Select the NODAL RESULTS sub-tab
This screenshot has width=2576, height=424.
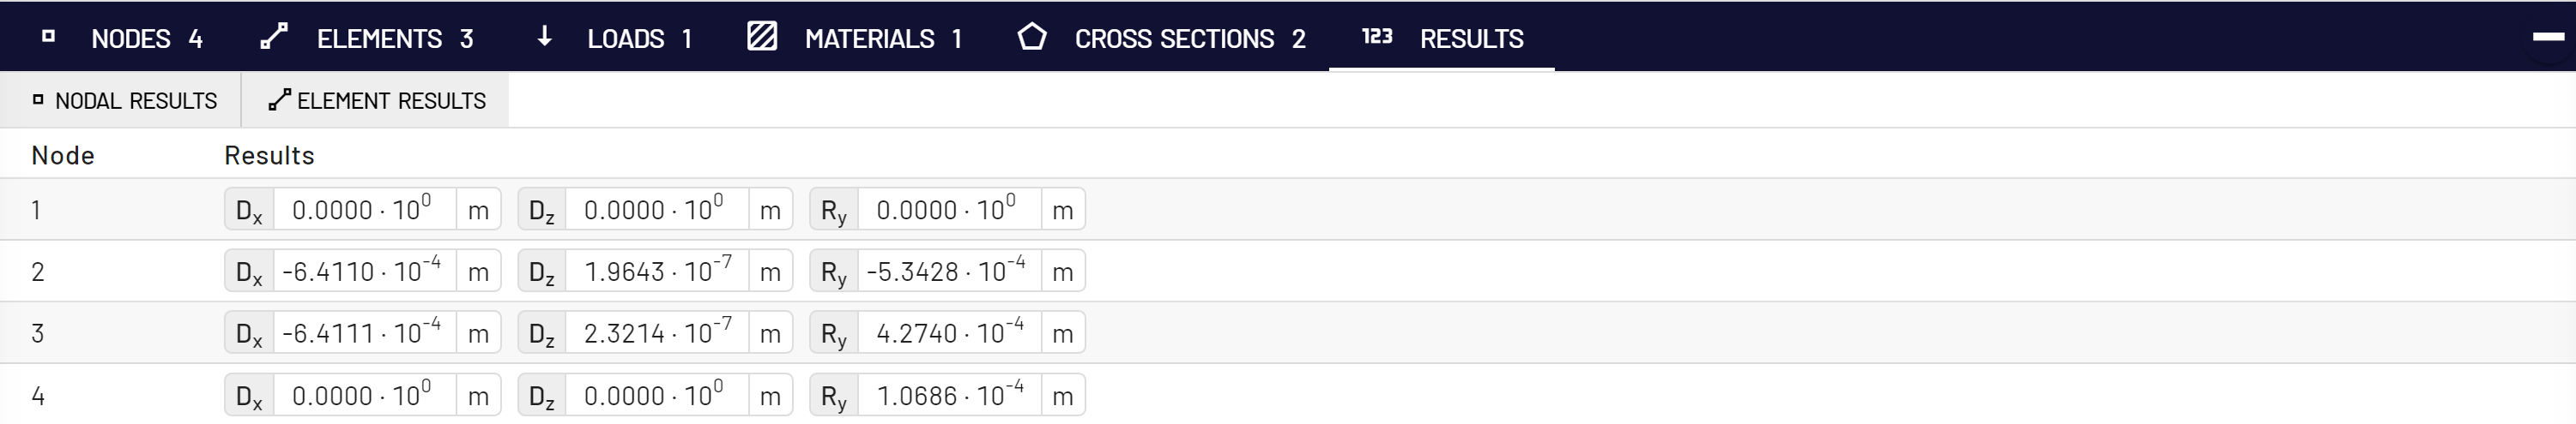(125, 99)
